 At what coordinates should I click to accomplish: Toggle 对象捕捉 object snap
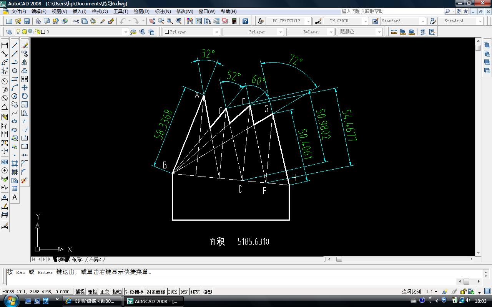click(x=134, y=292)
